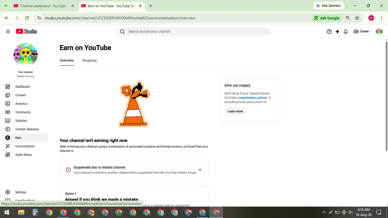Focus the Search across your channel field
388x218 pixels.
[x=194, y=31]
